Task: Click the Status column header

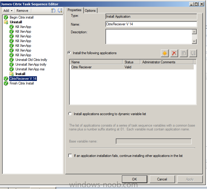Action: [131, 62]
